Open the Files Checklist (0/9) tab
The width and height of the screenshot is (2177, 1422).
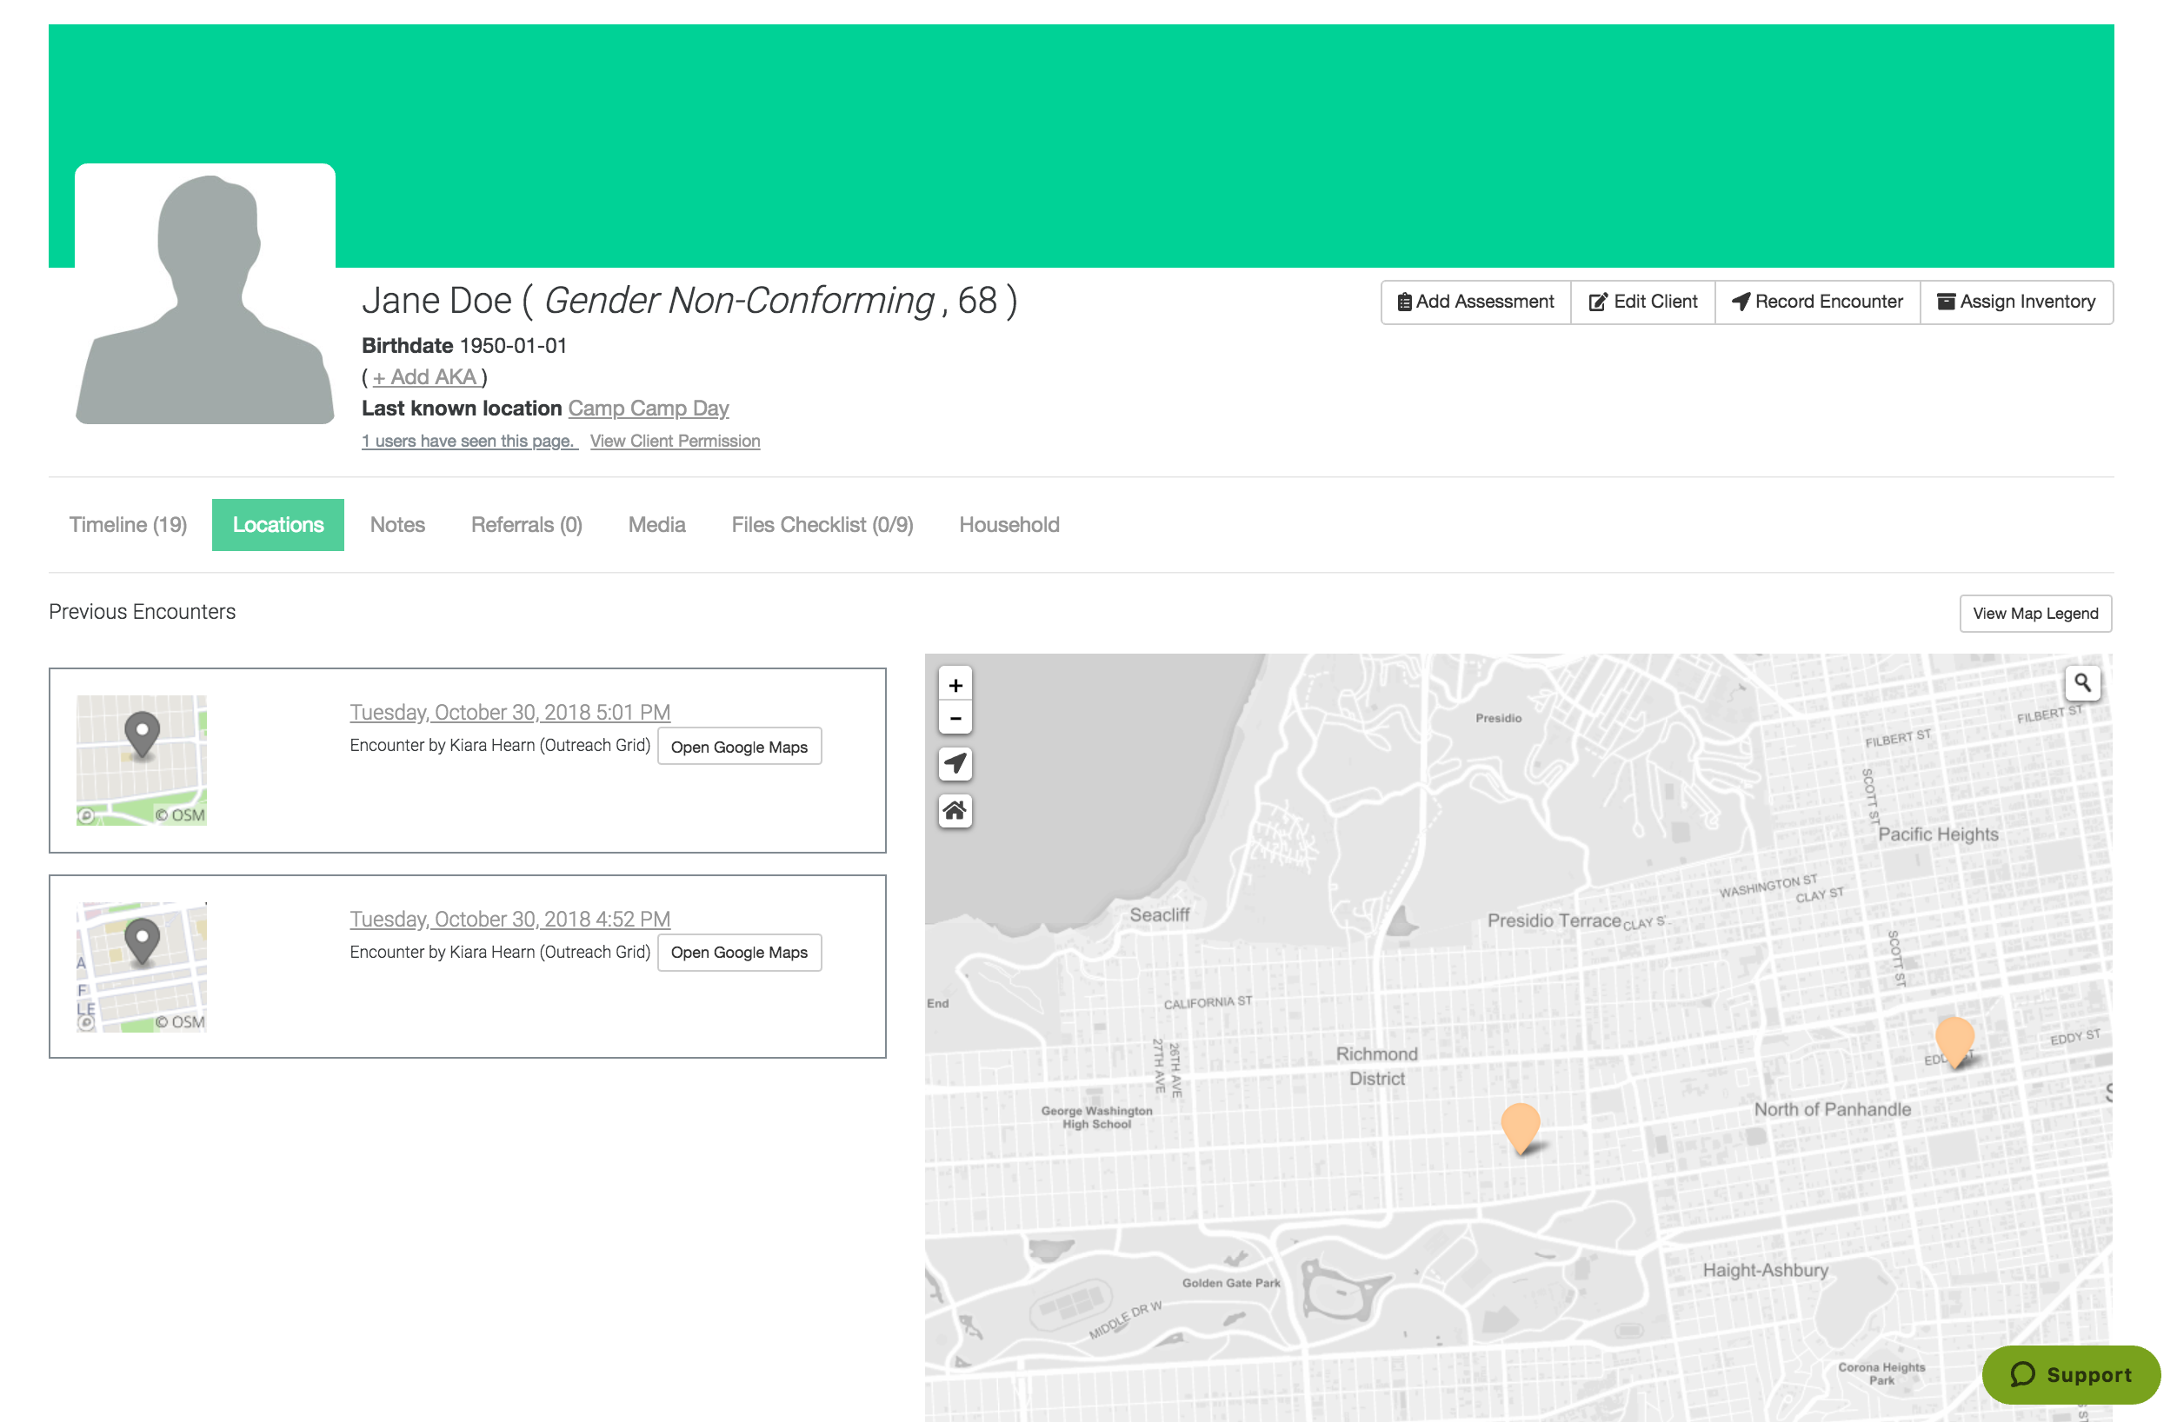point(822,525)
